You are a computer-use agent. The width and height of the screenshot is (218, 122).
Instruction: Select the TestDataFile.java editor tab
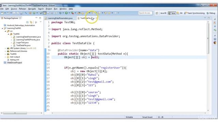[x=87, y=18]
